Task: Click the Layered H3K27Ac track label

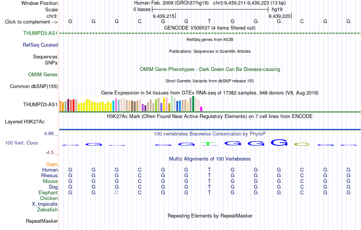Action: [25, 122]
